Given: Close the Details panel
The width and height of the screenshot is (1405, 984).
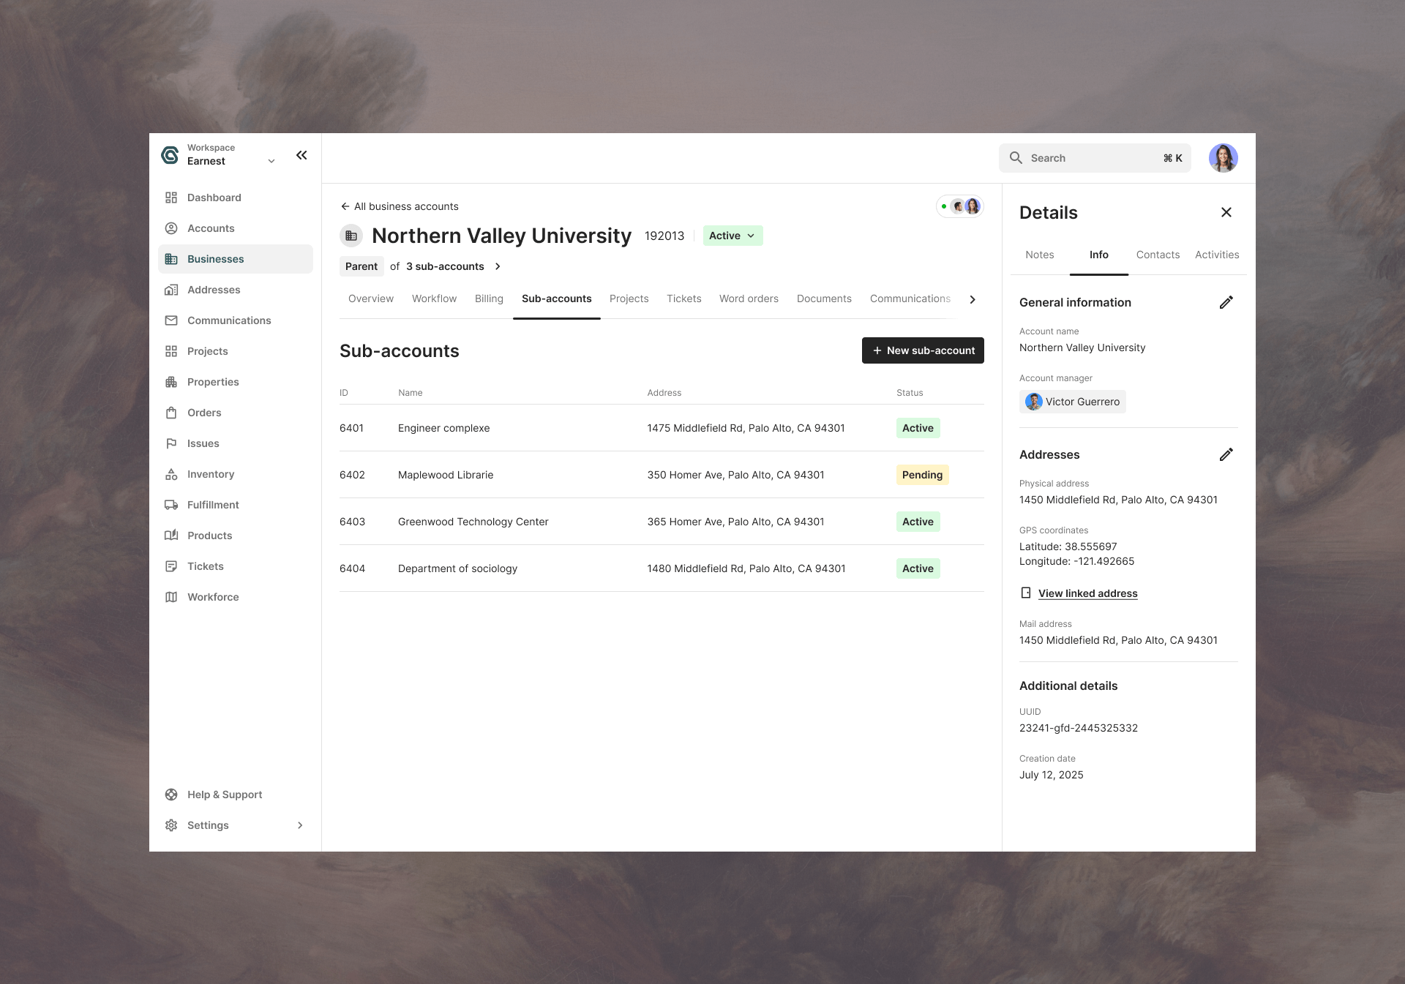Looking at the screenshot, I should click(1226, 212).
